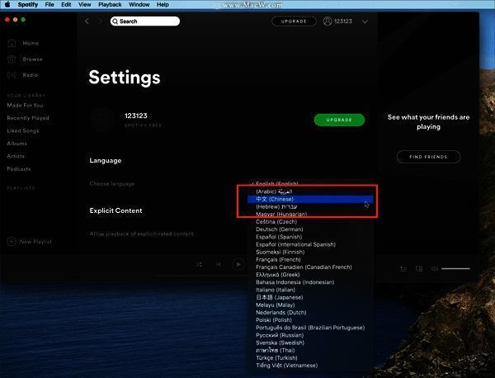
Task: Open Podcasts in library
Action: tap(19, 168)
